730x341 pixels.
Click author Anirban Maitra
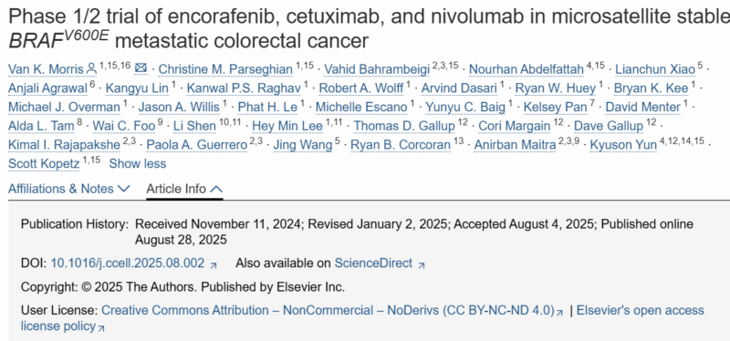point(515,145)
